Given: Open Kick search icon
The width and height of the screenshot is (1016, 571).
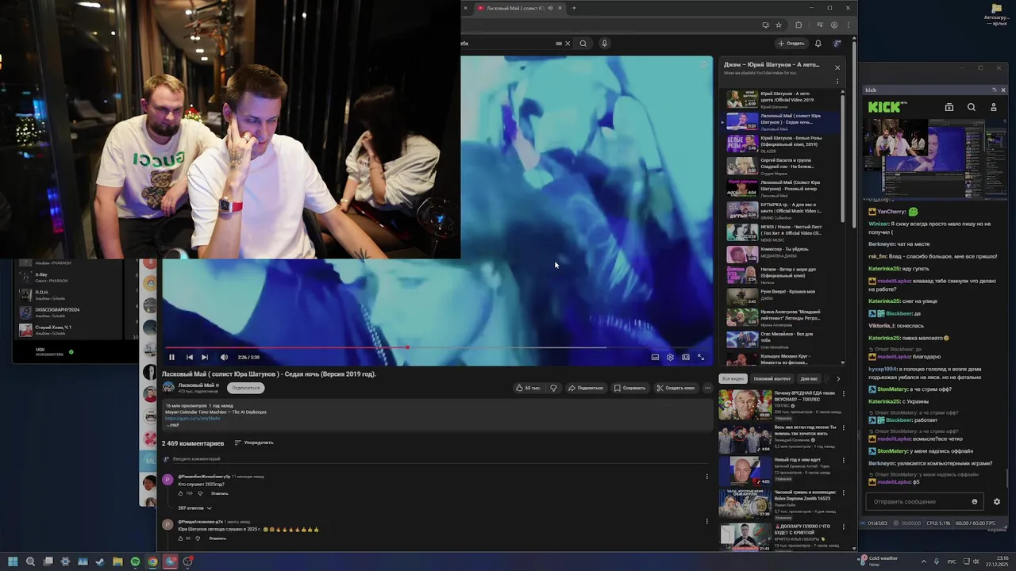Looking at the screenshot, I should [x=972, y=107].
